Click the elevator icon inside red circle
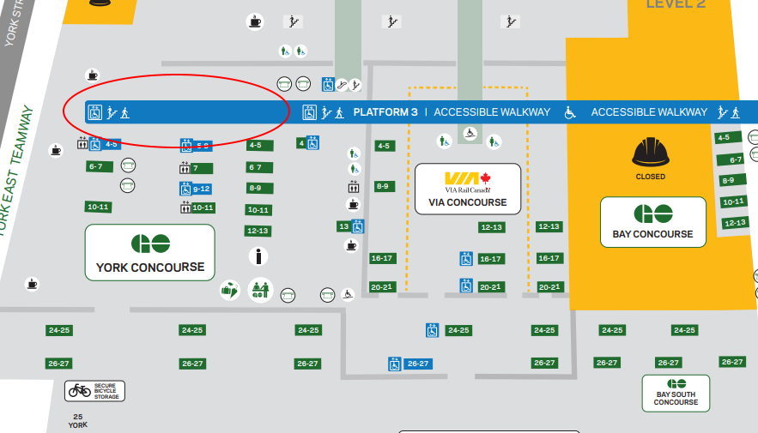This screenshot has width=758, height=433. point(94,112)
